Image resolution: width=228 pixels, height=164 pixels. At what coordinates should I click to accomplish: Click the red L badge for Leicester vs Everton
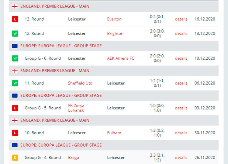point(15,19)
